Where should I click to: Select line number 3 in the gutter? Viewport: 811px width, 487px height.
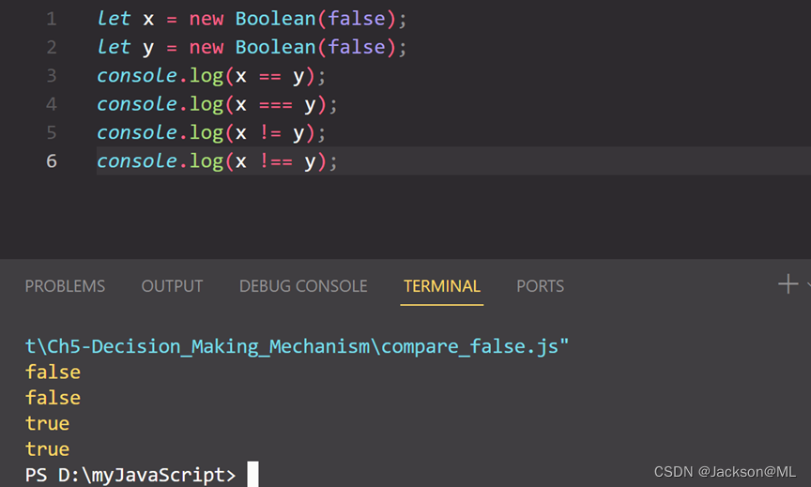pyautogui.click(x=51, y=75)
